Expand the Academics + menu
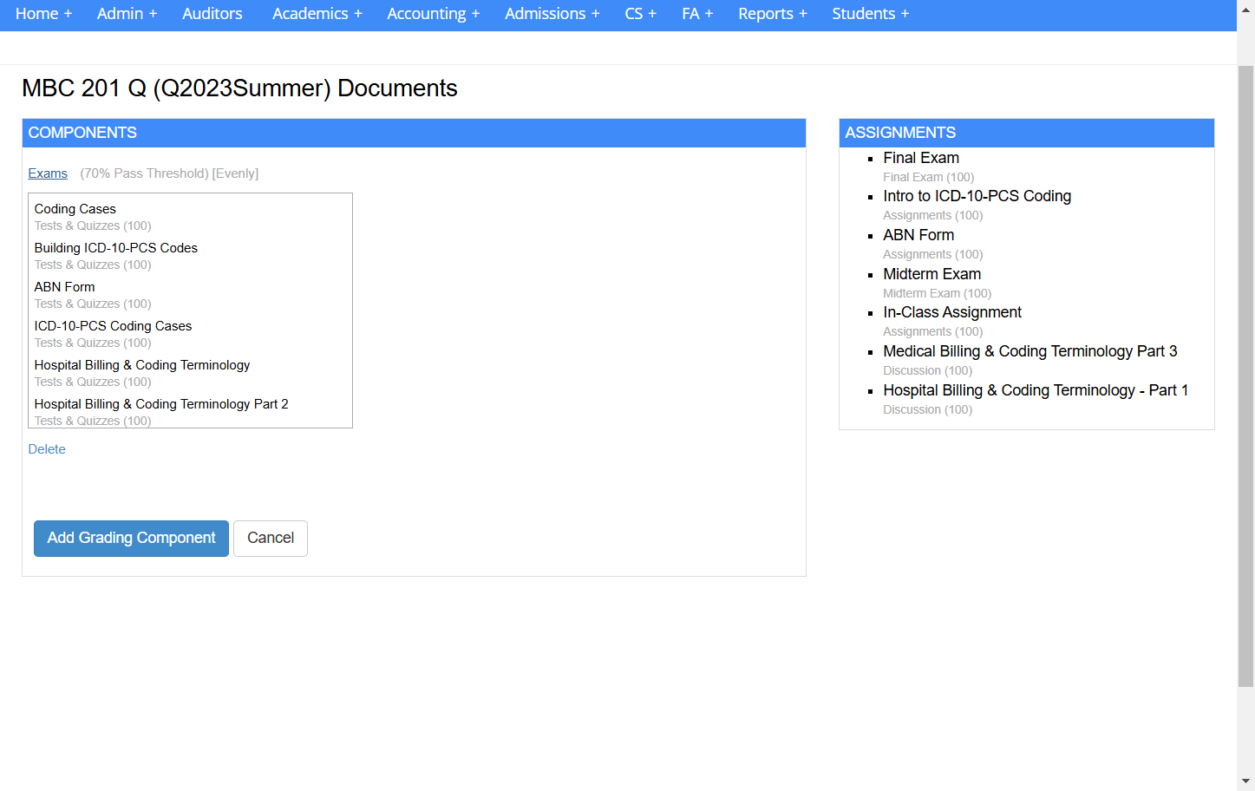The height and width of the screenshot is (791, 1255). click(317, 14)
